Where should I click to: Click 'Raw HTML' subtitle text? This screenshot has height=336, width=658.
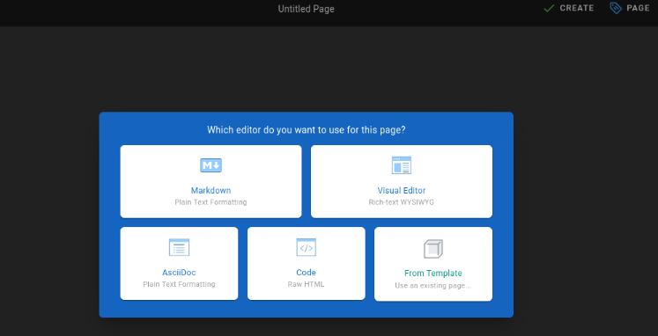click(306, 284)
